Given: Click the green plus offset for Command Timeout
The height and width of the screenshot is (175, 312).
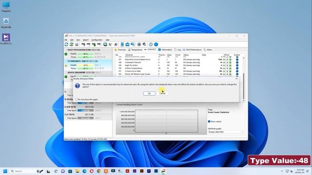Looking at the screenshot, I should coord(230,62).
